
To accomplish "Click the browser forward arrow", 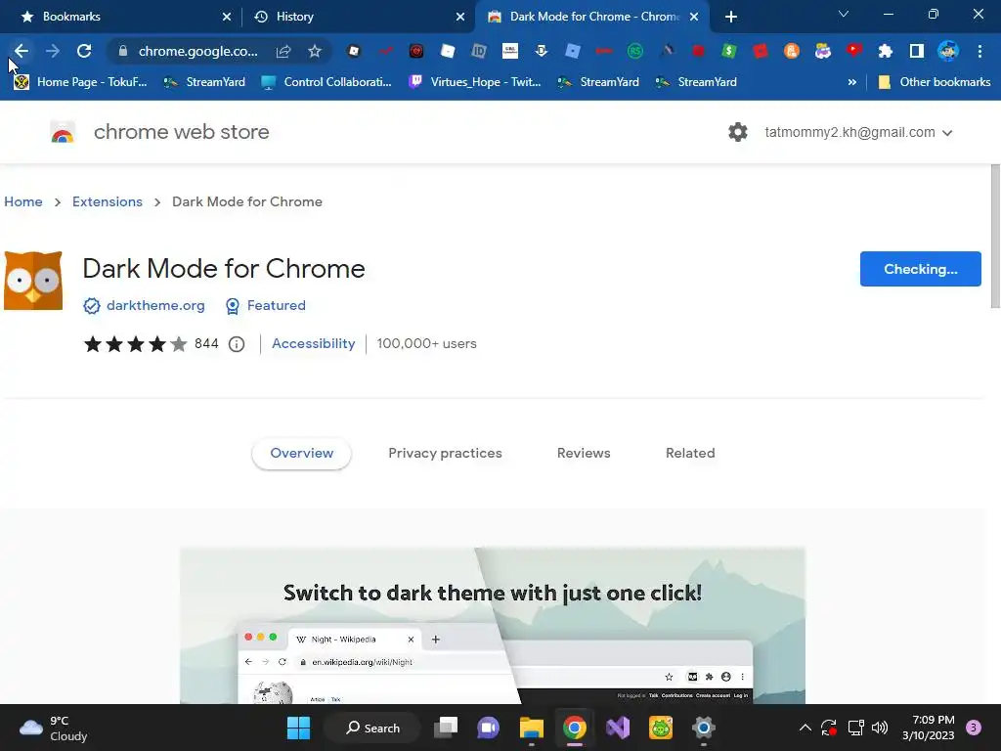I will coord(53,51).
